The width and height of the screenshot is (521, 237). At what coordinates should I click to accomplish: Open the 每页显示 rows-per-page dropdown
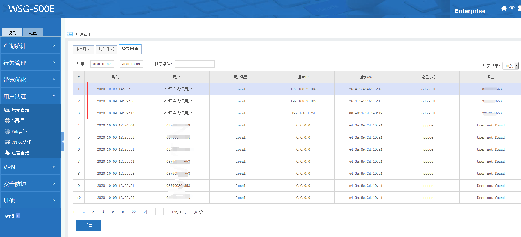pyautogui.click(x=510, y=66)
